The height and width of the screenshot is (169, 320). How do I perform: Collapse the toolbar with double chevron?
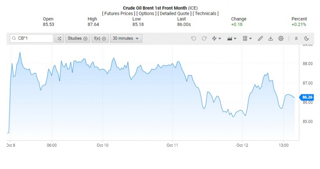(296, 38)
